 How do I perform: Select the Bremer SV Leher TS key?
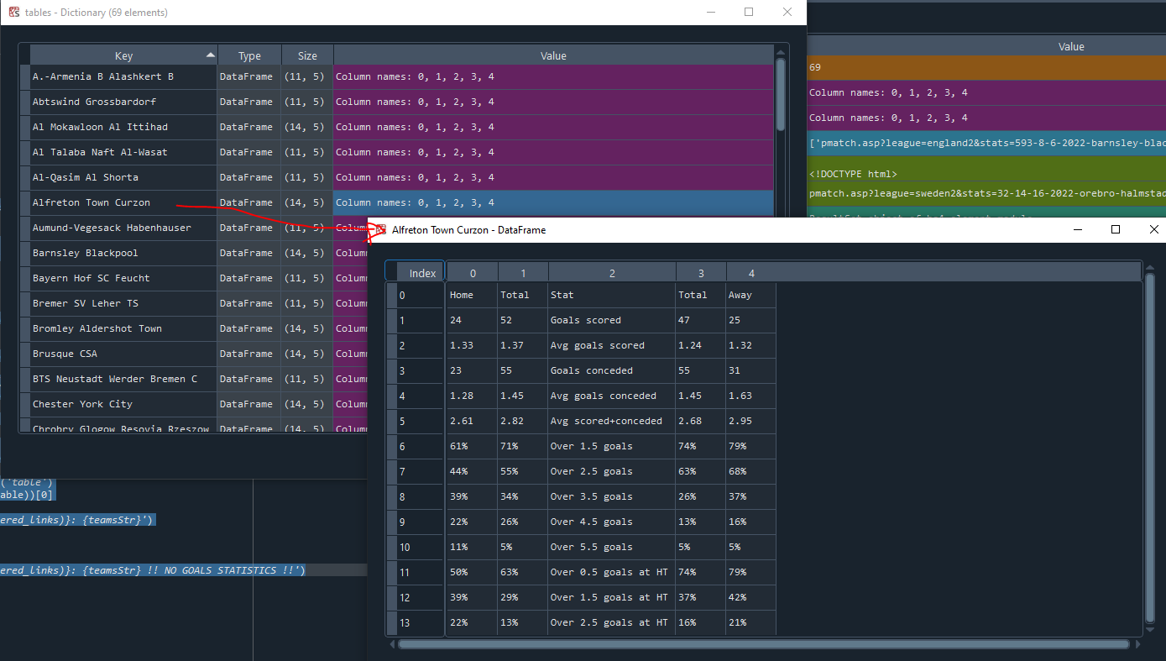[x=123, y=303]
